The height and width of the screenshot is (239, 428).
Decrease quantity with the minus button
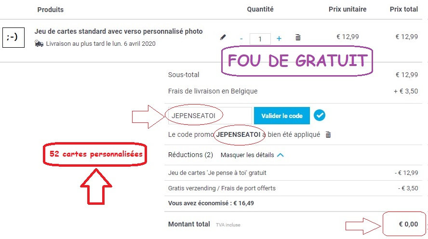(241, 39)
